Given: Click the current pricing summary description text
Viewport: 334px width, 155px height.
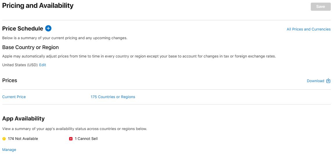Looking at the screenshot, I should [x=65, y=38].
